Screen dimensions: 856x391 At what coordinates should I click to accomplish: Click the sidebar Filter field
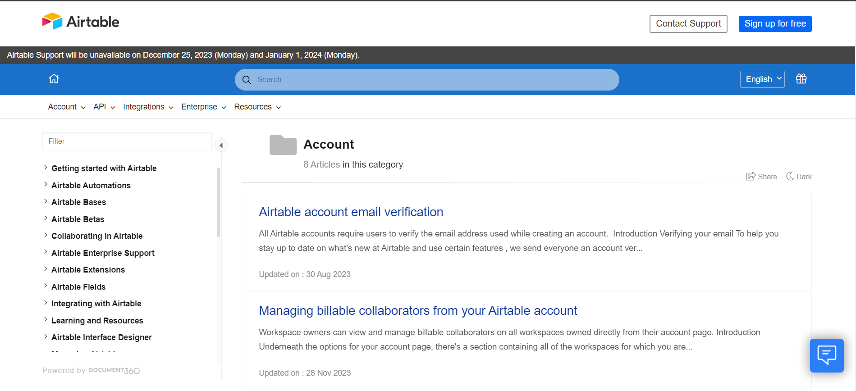coord(127,141)
